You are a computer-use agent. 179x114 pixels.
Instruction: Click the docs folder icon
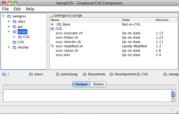[15, 21]
